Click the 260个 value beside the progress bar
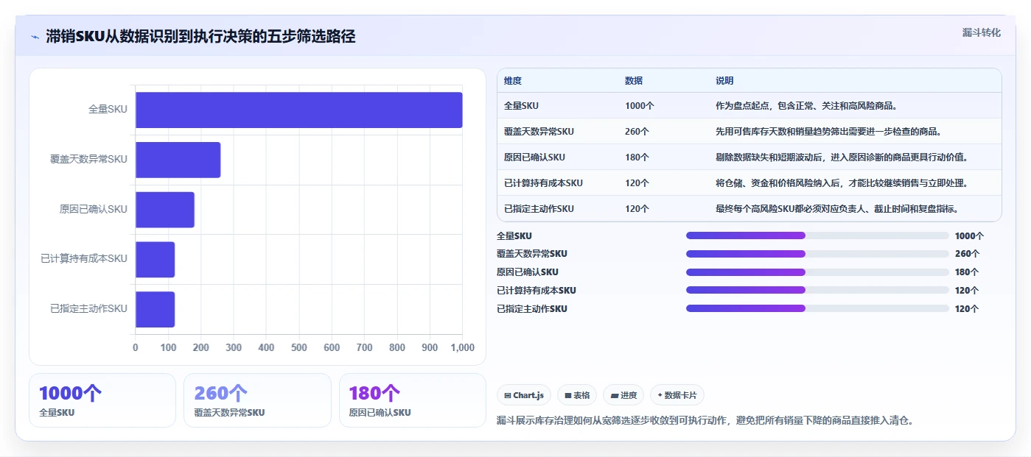Screen dimensions: 1031x457 967,254
